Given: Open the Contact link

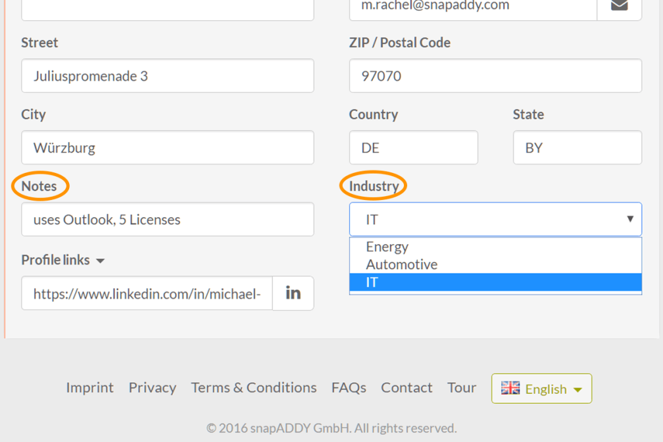Looking at the screenshot, I should pos(406,387).
